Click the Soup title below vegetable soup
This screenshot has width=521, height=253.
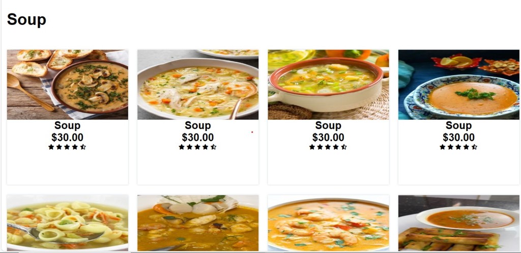(x=328, y=125)
